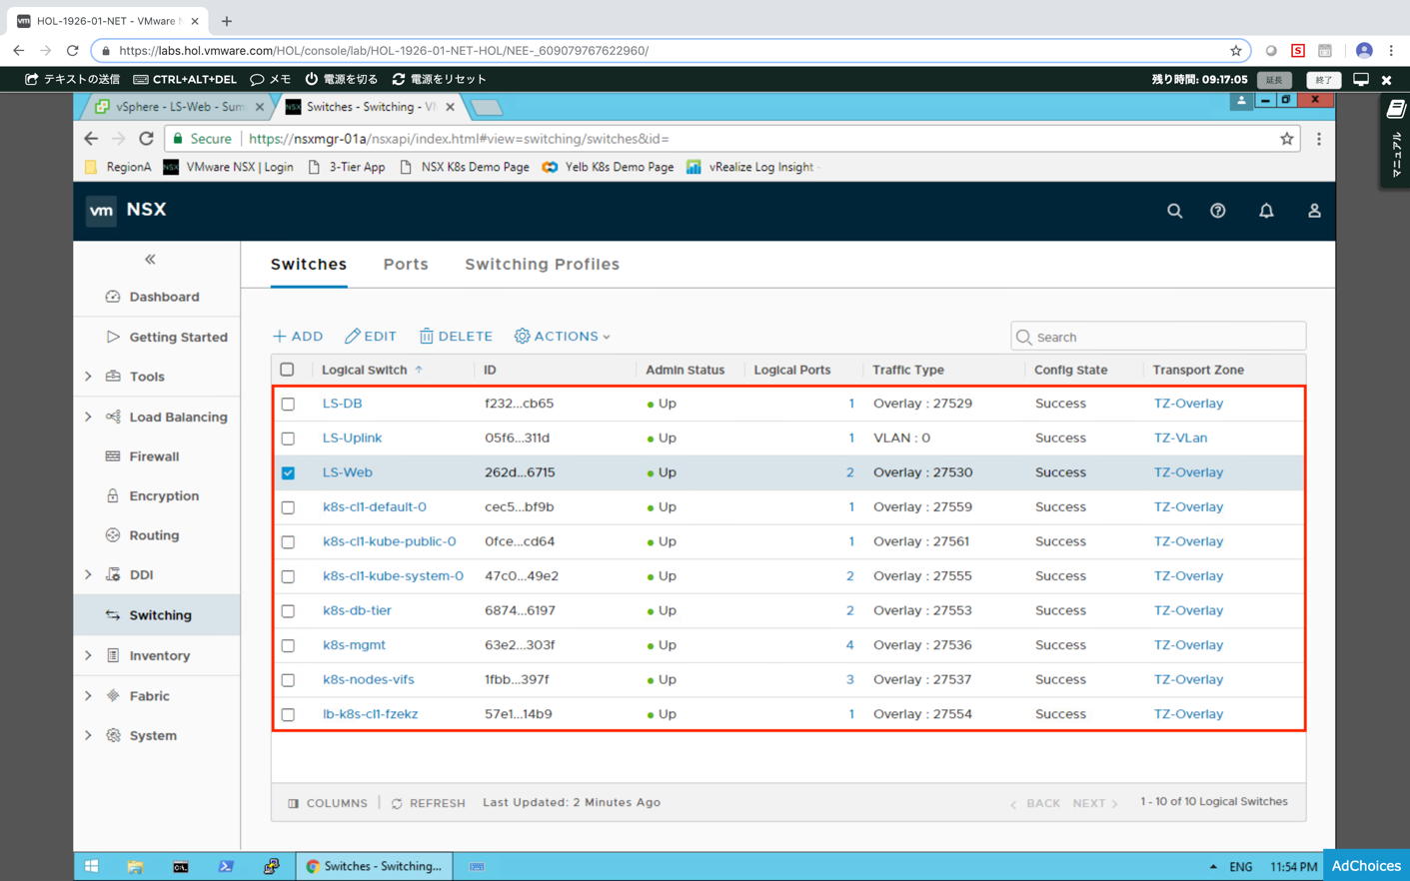Open the TZ-VLan transport zone link

coord(1180,438)
